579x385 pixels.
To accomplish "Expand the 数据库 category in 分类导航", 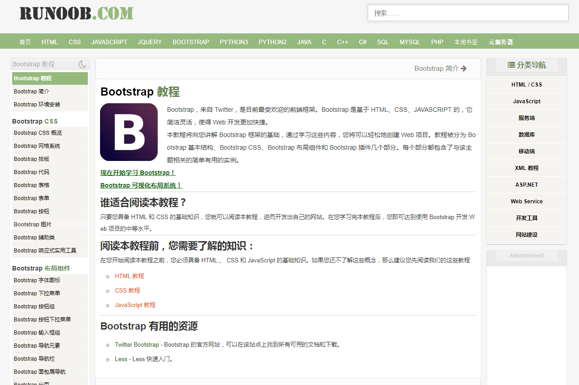I will tap(526, 135).
